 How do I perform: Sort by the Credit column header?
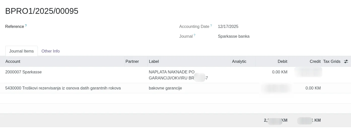[315, 61]
